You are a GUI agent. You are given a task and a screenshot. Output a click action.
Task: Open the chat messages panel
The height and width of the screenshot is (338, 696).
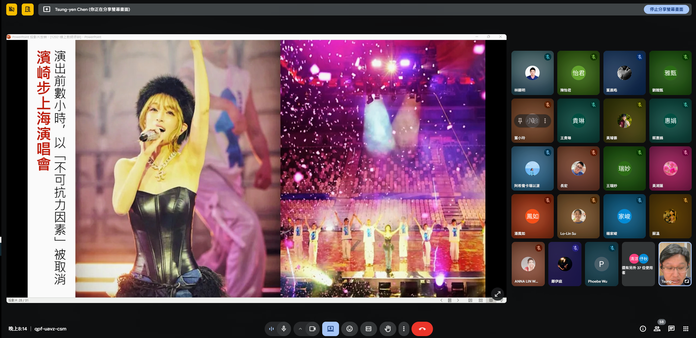coord(671,329)
